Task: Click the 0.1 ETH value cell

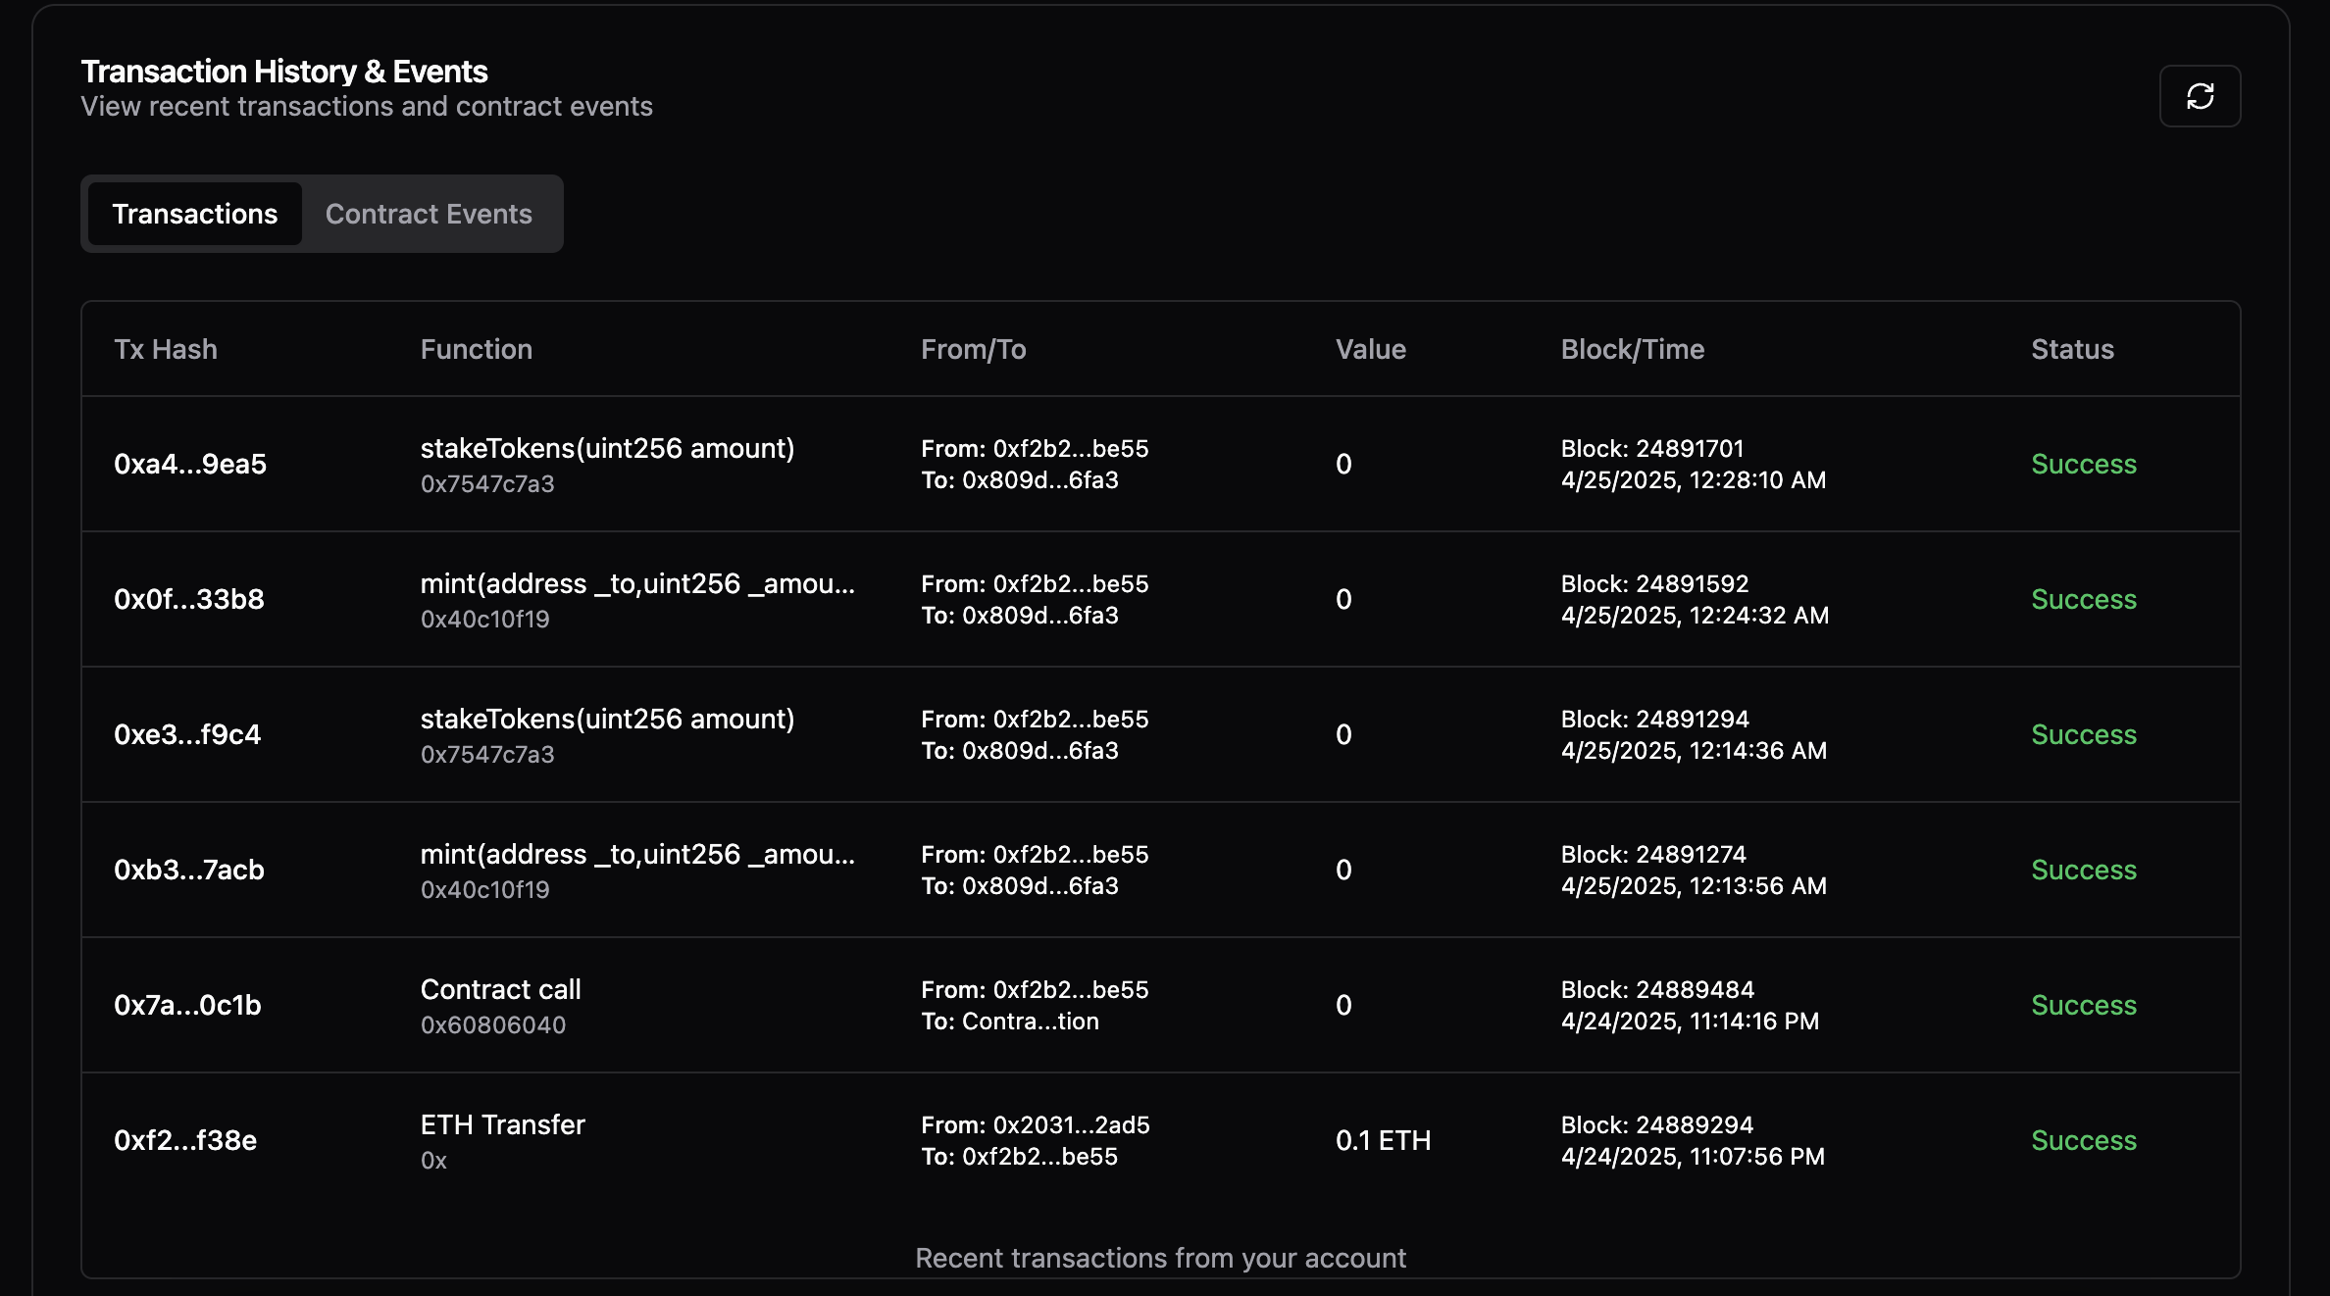Action: [x=1383, y=1140]
